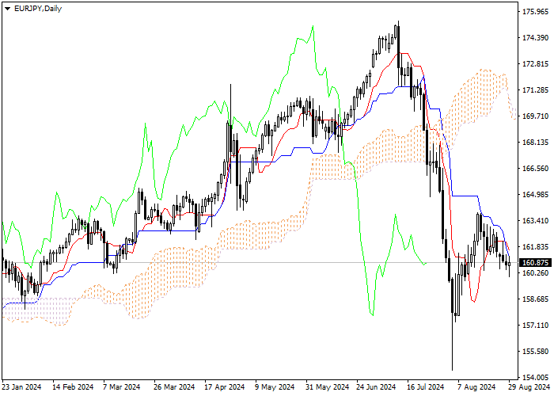Click the 26 Mar 2024 date label

pos(174,387)
